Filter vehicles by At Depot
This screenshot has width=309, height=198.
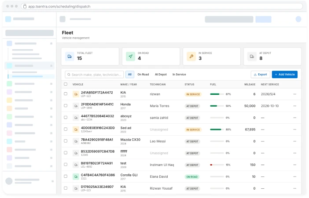click(x=161, y=75)
